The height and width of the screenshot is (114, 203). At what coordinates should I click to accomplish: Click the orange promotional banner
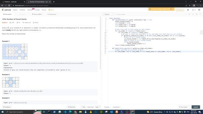pyautogui.click(x=161, y=9)
